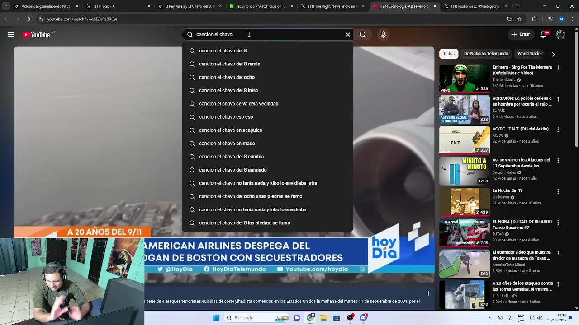Clear the search box with the X
This screenshot has width=579, height=325.
[348, 35]
